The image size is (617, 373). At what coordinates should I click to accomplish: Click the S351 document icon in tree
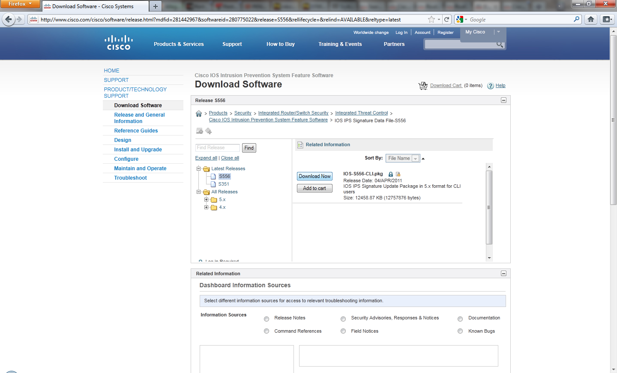(x=213, y=184)
